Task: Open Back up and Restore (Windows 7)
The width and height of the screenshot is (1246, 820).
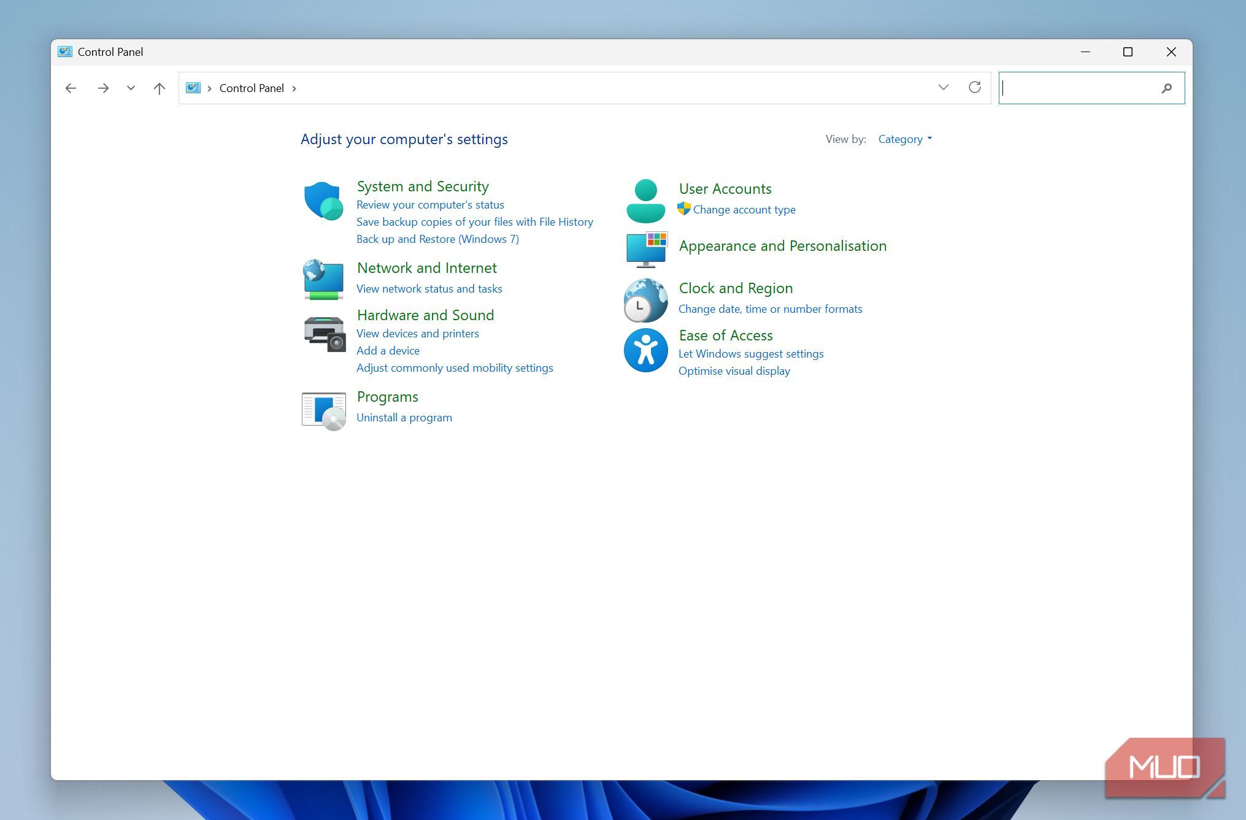Action: tap(437, 239)
